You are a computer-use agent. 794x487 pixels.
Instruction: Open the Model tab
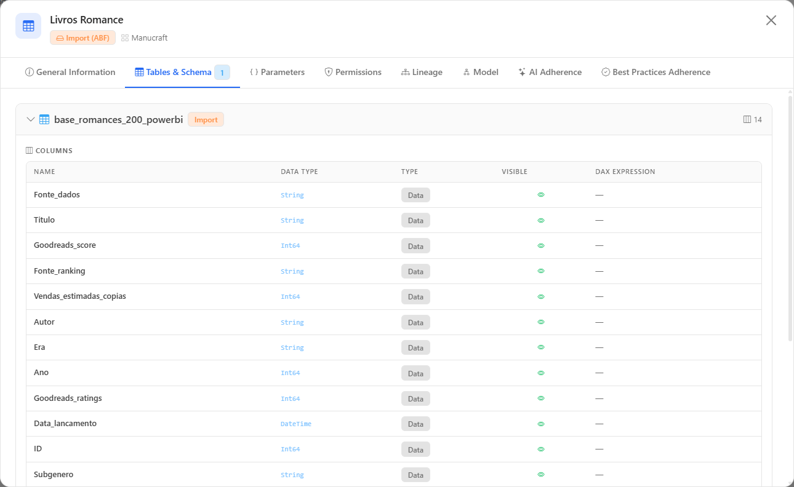[x=480, y=72]
